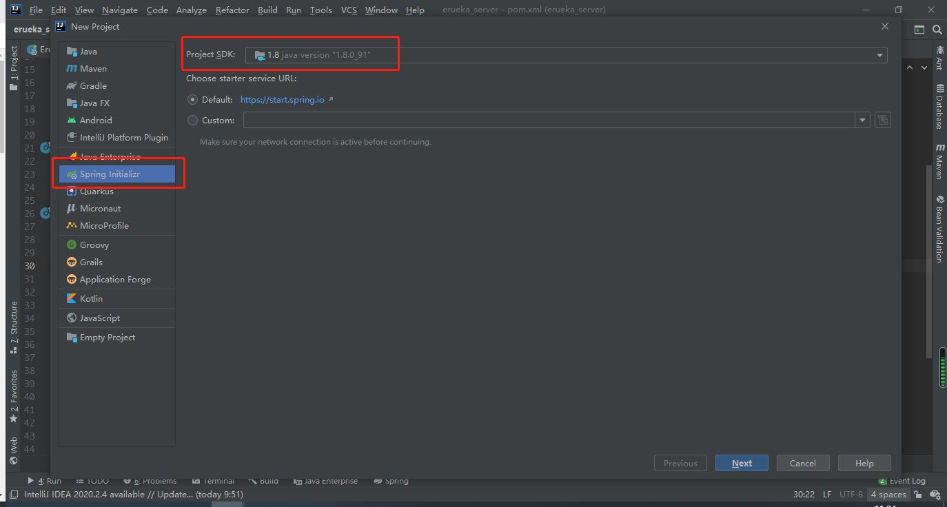
Task: Open the Spring tool window tab
Action: tap(391, 481)
